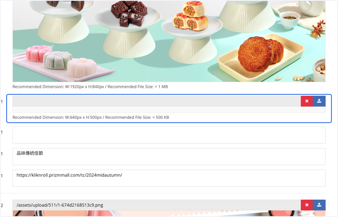Click the URL field with kliknroll.prizmmall.com link
338x217 pixels.
(x=169, y=178)
